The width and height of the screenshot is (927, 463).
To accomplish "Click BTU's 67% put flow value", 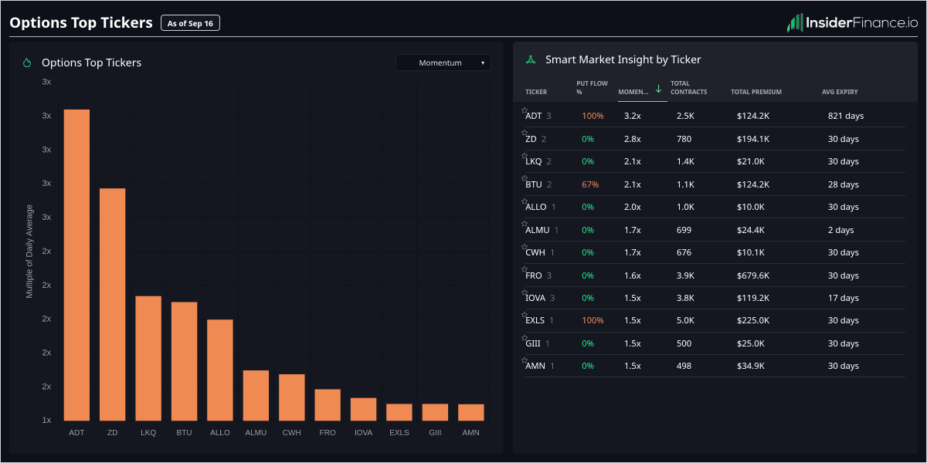I will coord(590,184).
